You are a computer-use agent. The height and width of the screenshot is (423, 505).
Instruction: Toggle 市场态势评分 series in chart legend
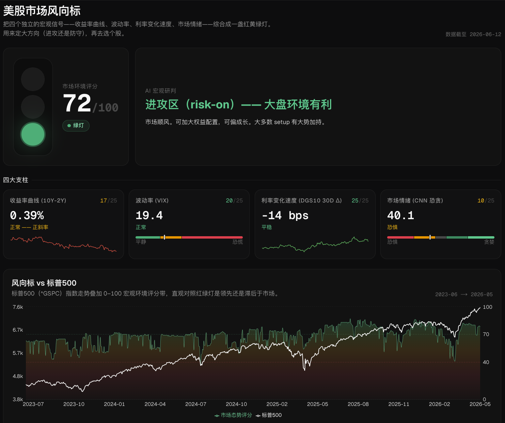click(x=233, y=415)
